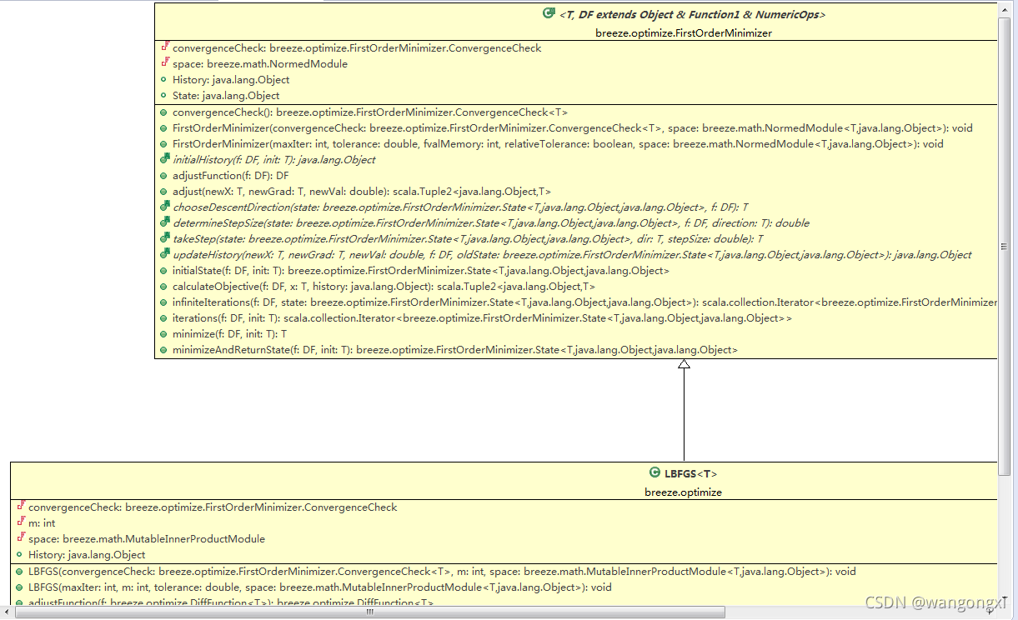Click the initialState method icon
This screenshot has height=620, width=1018.
pyautogui.click(x=164, y=271)
